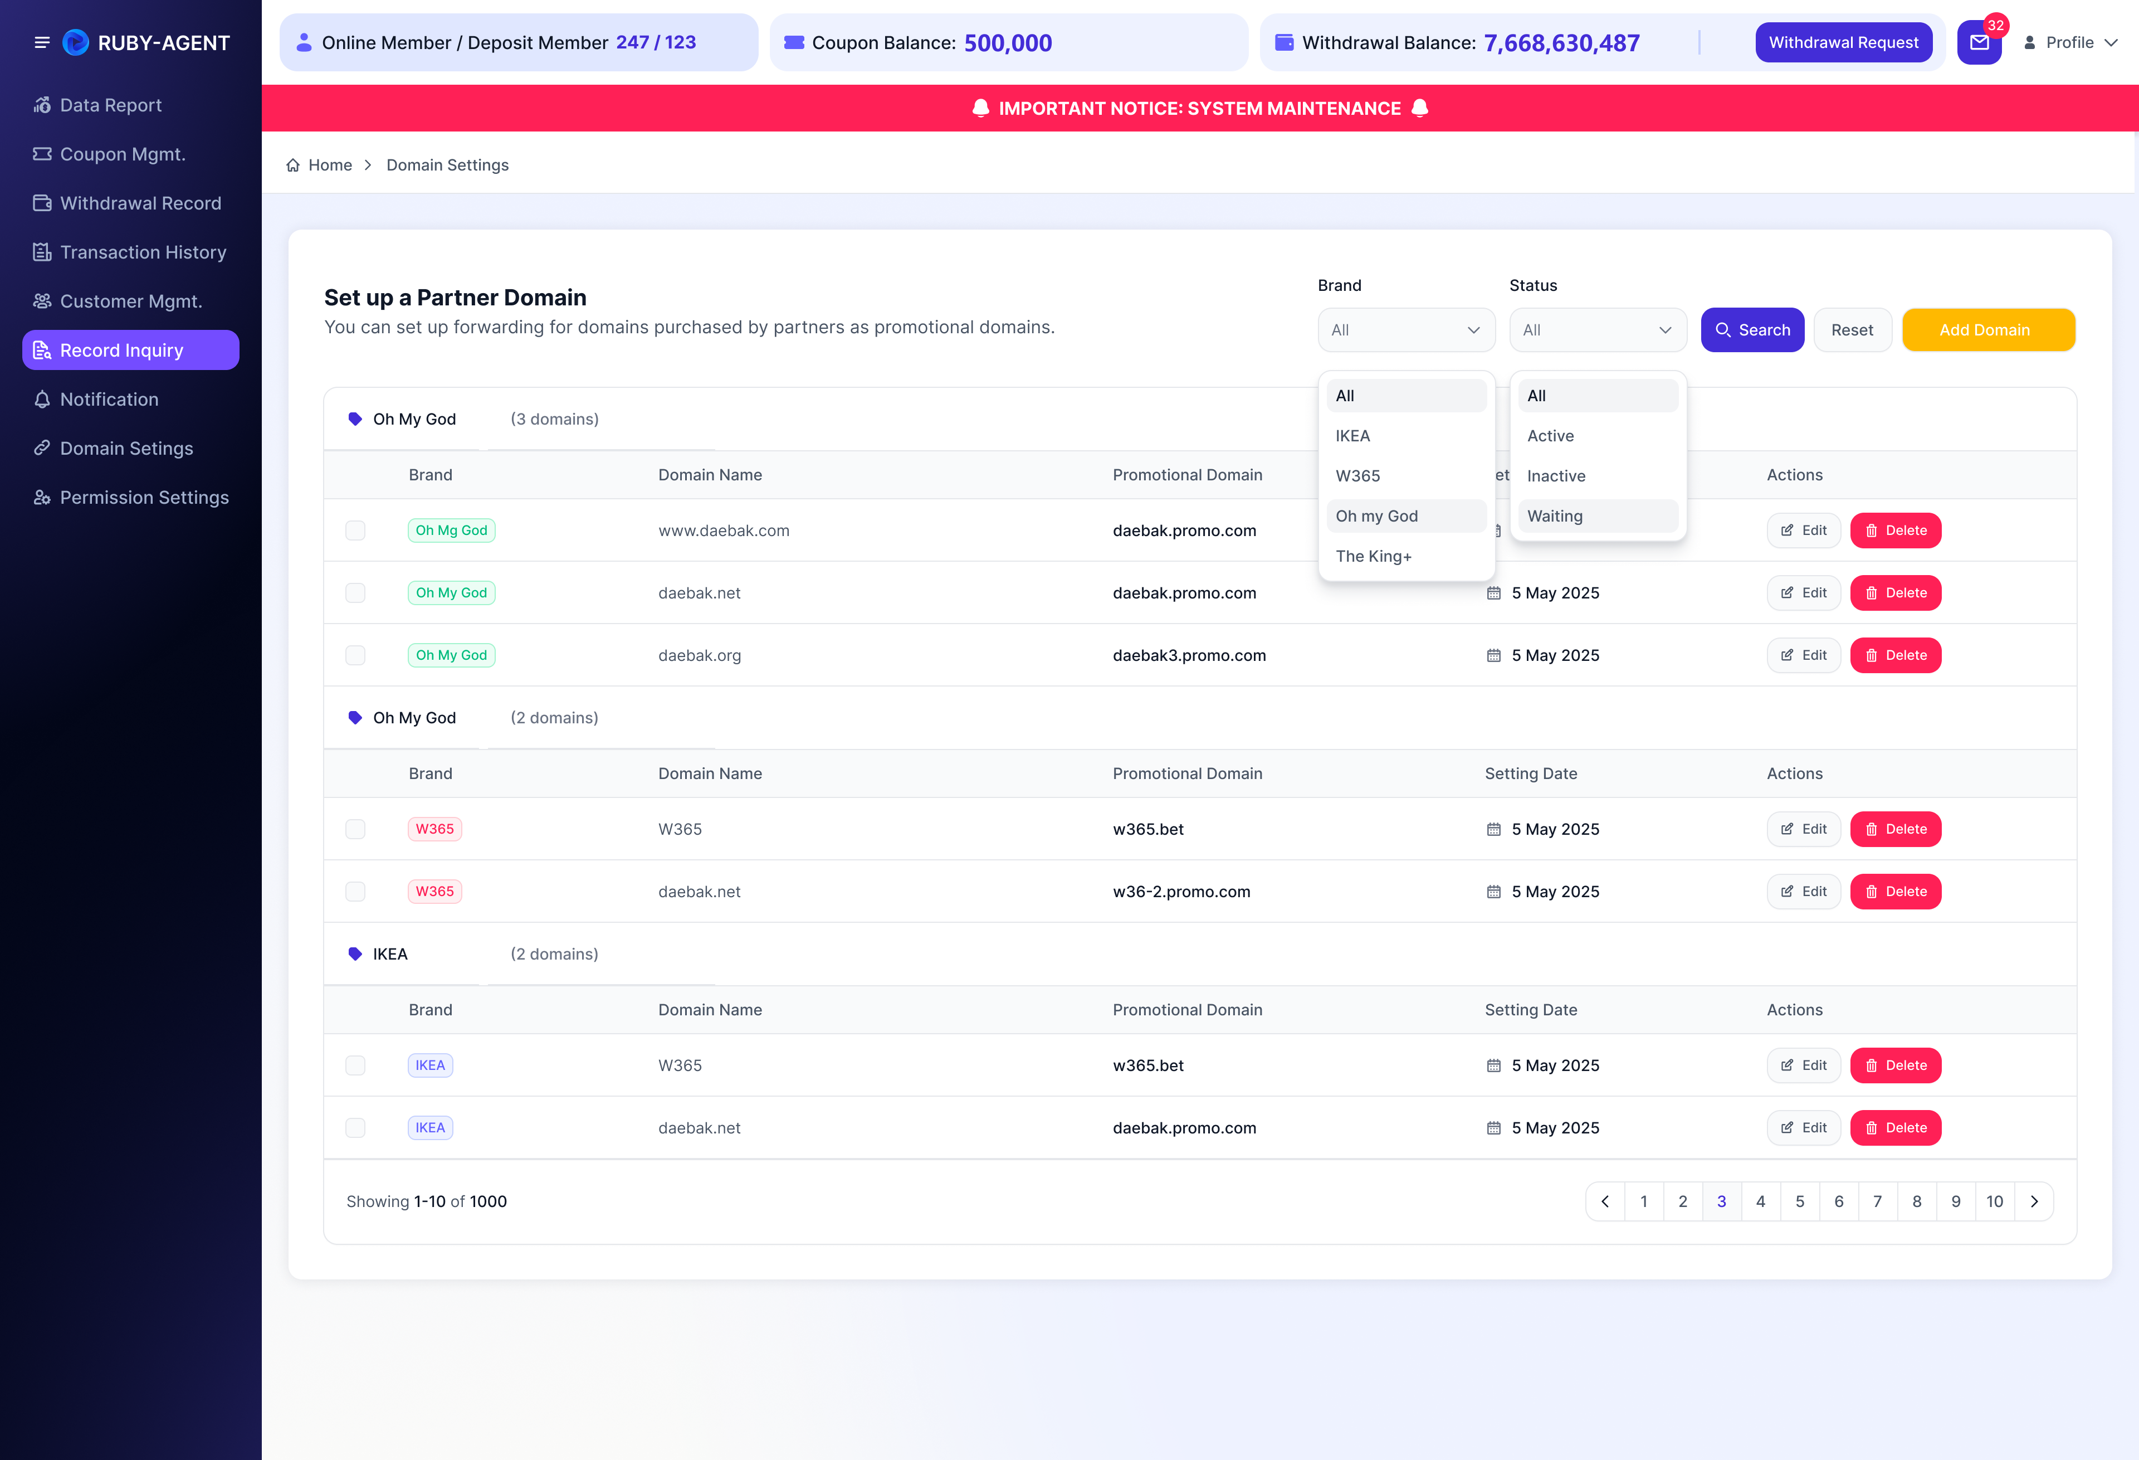Go to page 1 in pagination
The height and width of the screenshot is (1460, 2139).
pyautogui.click(x=1644, y=1201)
